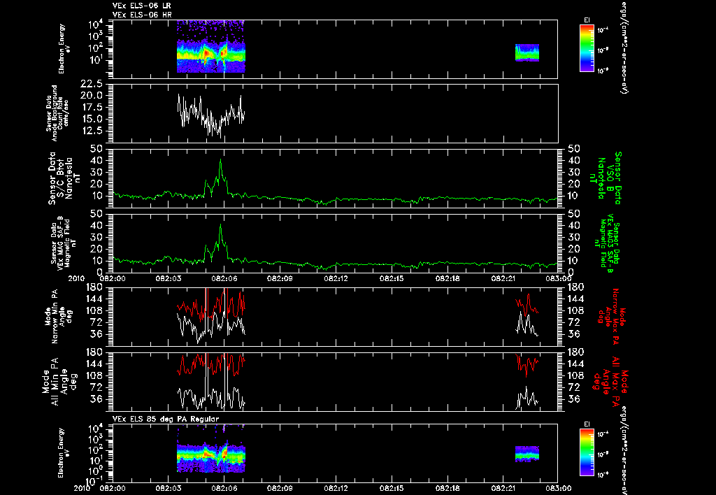This screenshot has width=716, height=495.
Task: Click the bottom EI rainbow color bar
Action: pos(587,452)
